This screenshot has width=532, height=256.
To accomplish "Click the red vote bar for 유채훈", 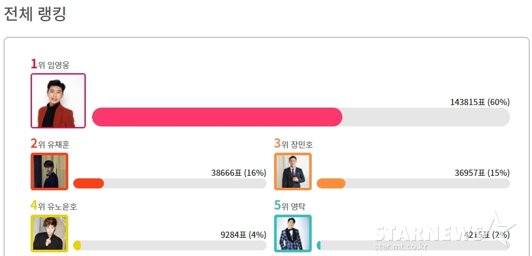I will coord(88,183).
